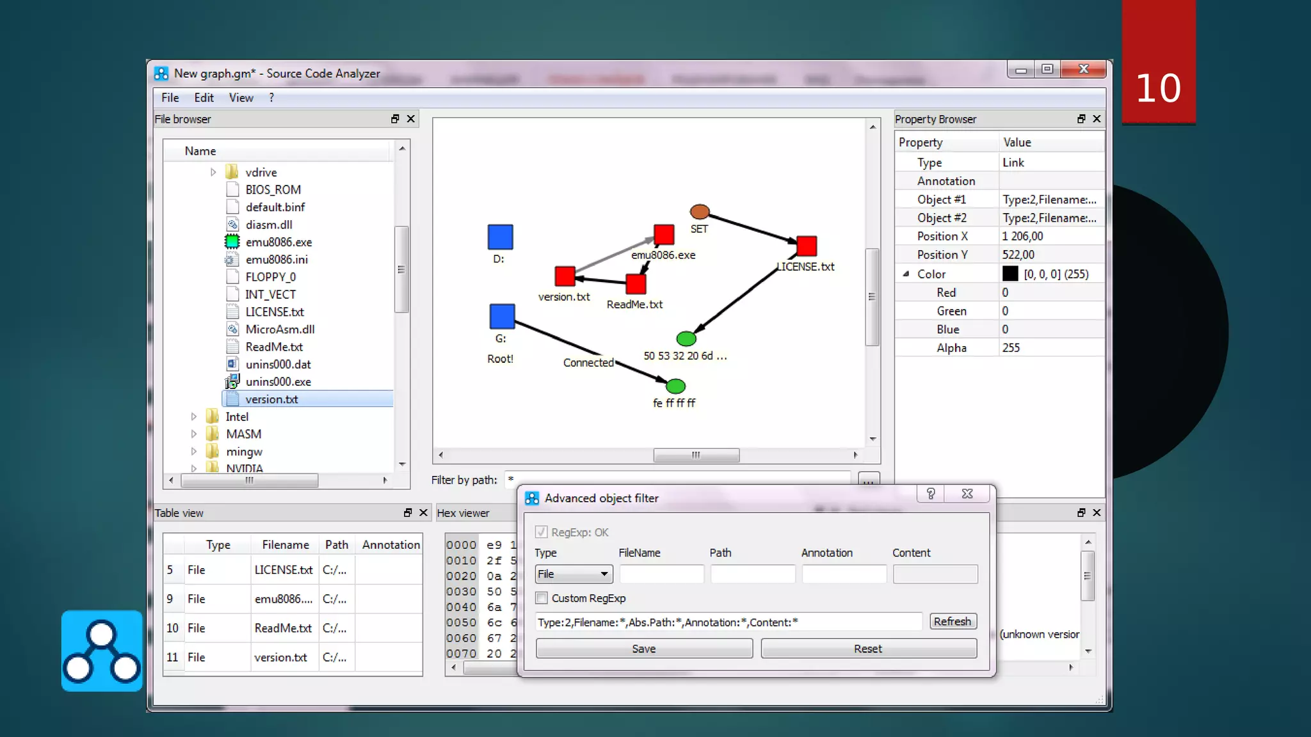Open the Edit menu
This screenshot has width=1311, height=737.
(x=204, y=98)
